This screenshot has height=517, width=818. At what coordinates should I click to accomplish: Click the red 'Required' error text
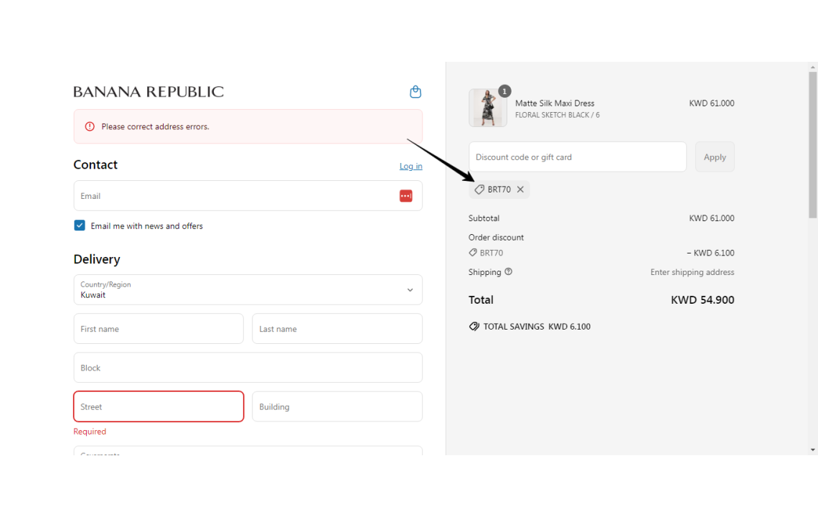pos(90,432)
